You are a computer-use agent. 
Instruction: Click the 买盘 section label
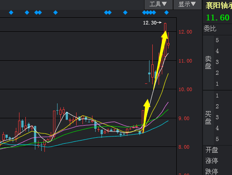point(208,117)
